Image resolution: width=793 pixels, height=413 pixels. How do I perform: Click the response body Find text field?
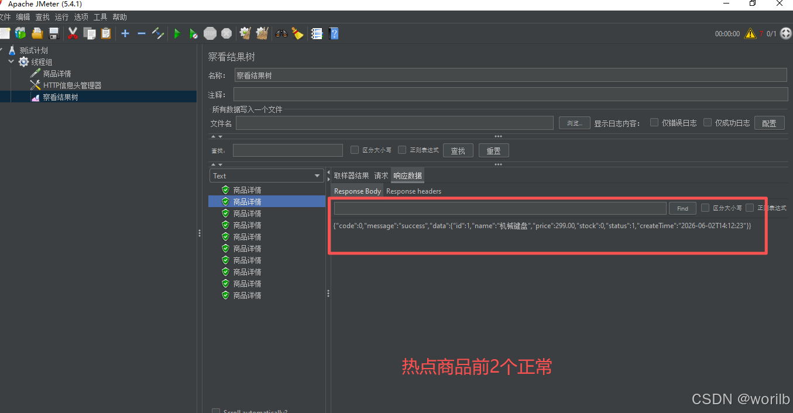pyautogui.click(x=500, y=208)
